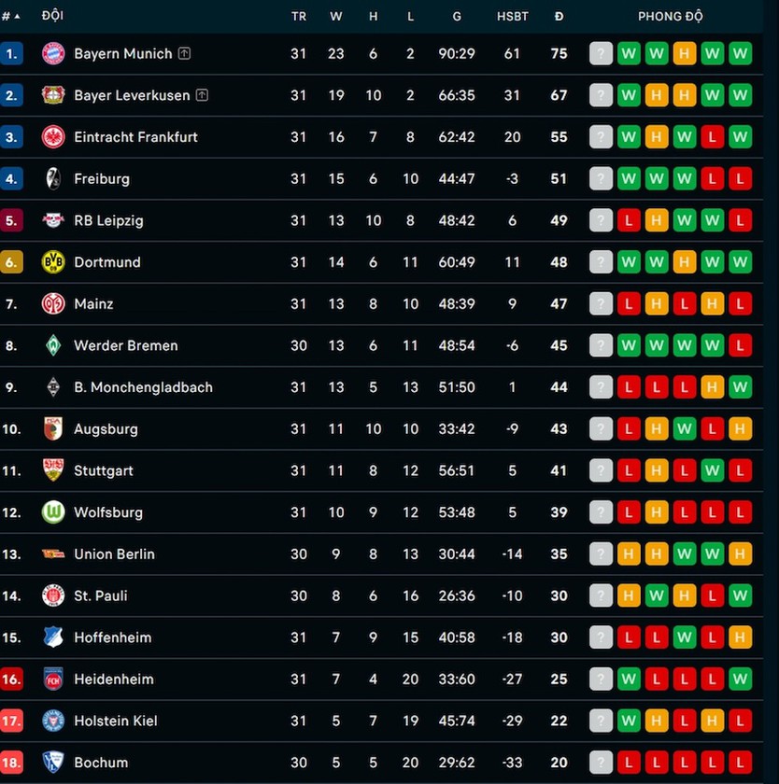
Task: Click the Dortmund BVB logo
Action: (x=53, y=262)
